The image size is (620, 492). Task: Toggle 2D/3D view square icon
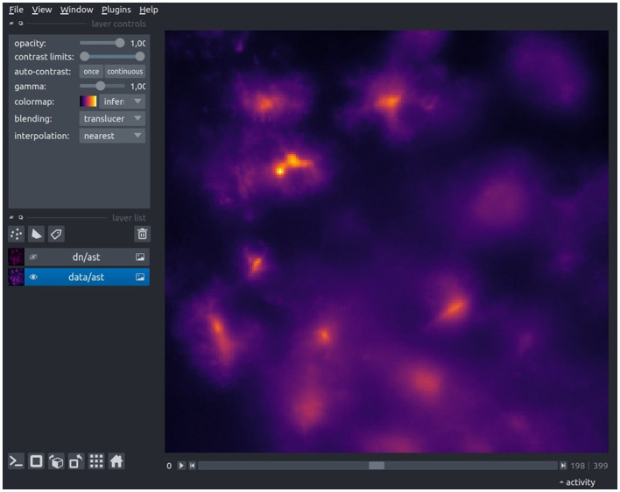37,461
